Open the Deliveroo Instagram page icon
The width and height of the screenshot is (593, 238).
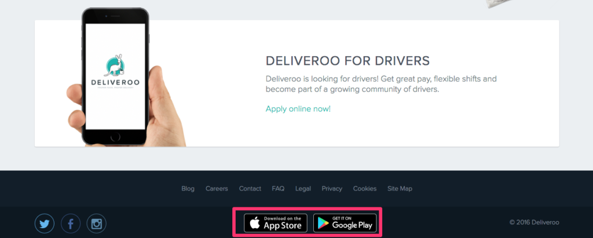pyautogui.click(x=97, y=224)
